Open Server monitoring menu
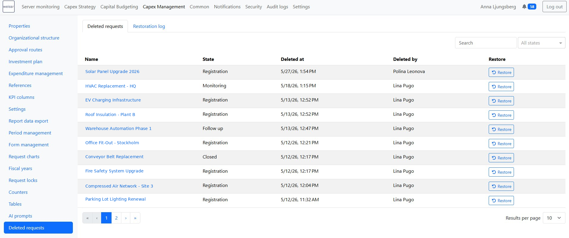Screen dimensions: 569x238 40,7
